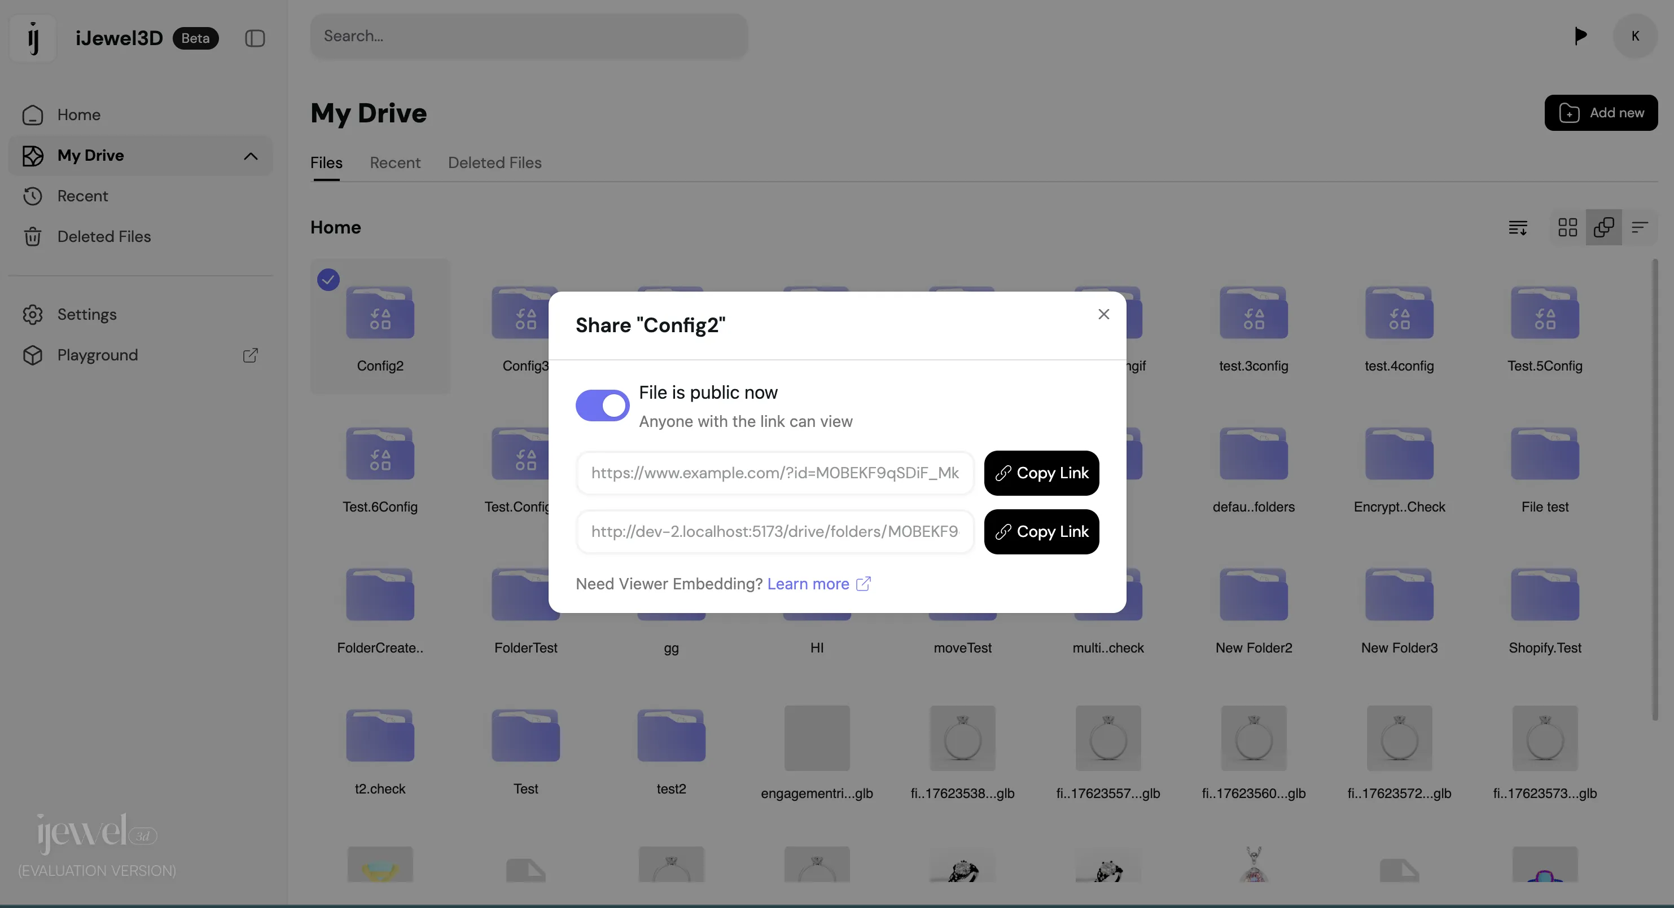The image size is (1674, 908).
Task: Turn off the public file toggle
Action: tap(602, 406)
